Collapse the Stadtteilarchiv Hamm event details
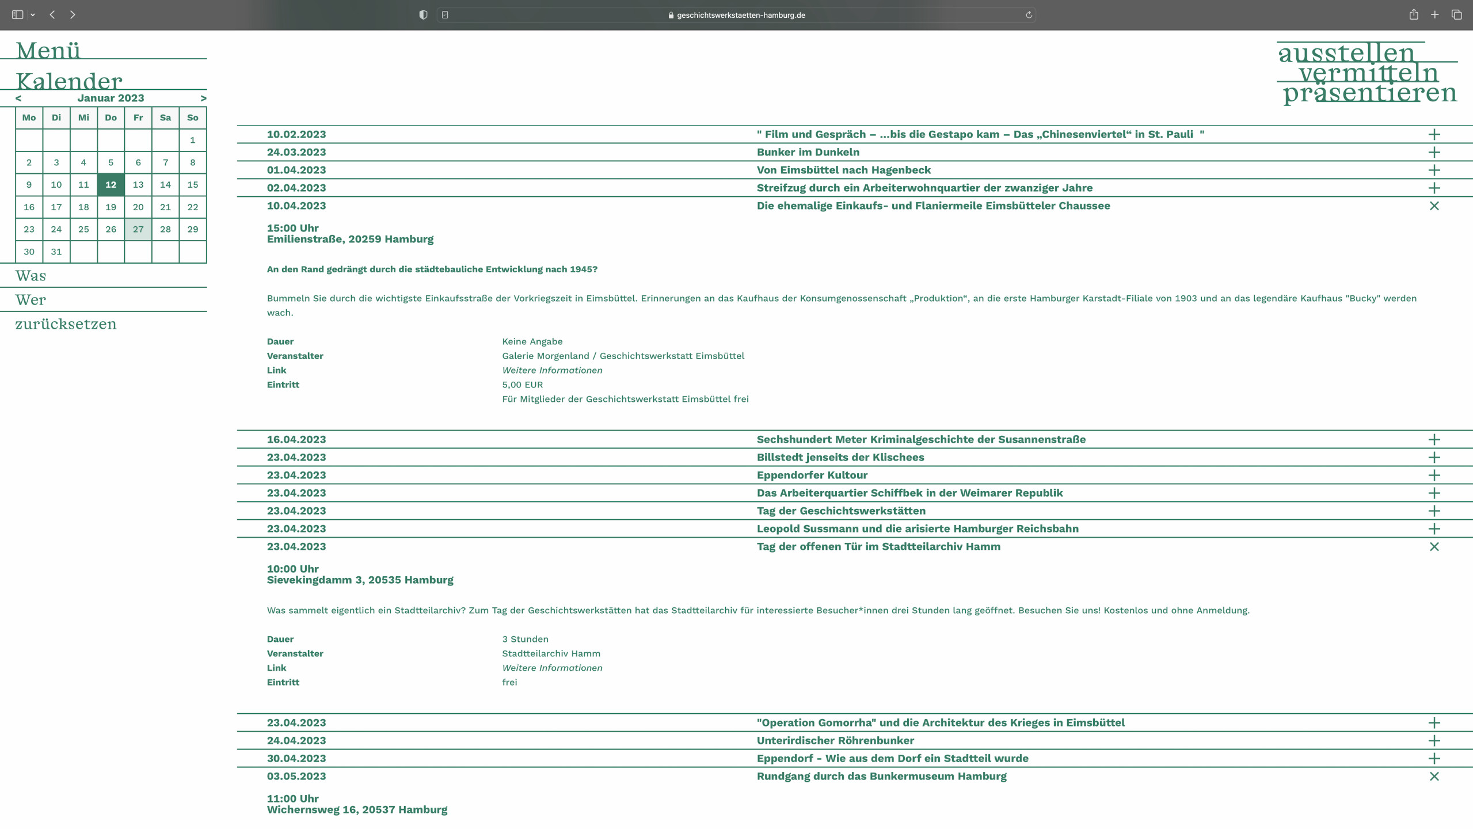Screen dimensions: 1473x829 click(x=1434, y=547)
